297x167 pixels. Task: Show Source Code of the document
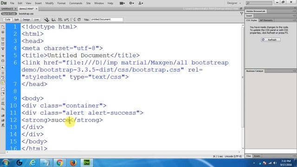click(9, 13)
